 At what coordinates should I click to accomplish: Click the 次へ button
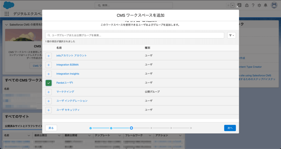[x=230, y=128]
